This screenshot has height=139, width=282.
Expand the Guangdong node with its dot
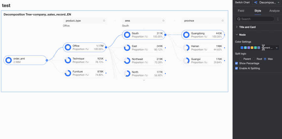[225, 35]
